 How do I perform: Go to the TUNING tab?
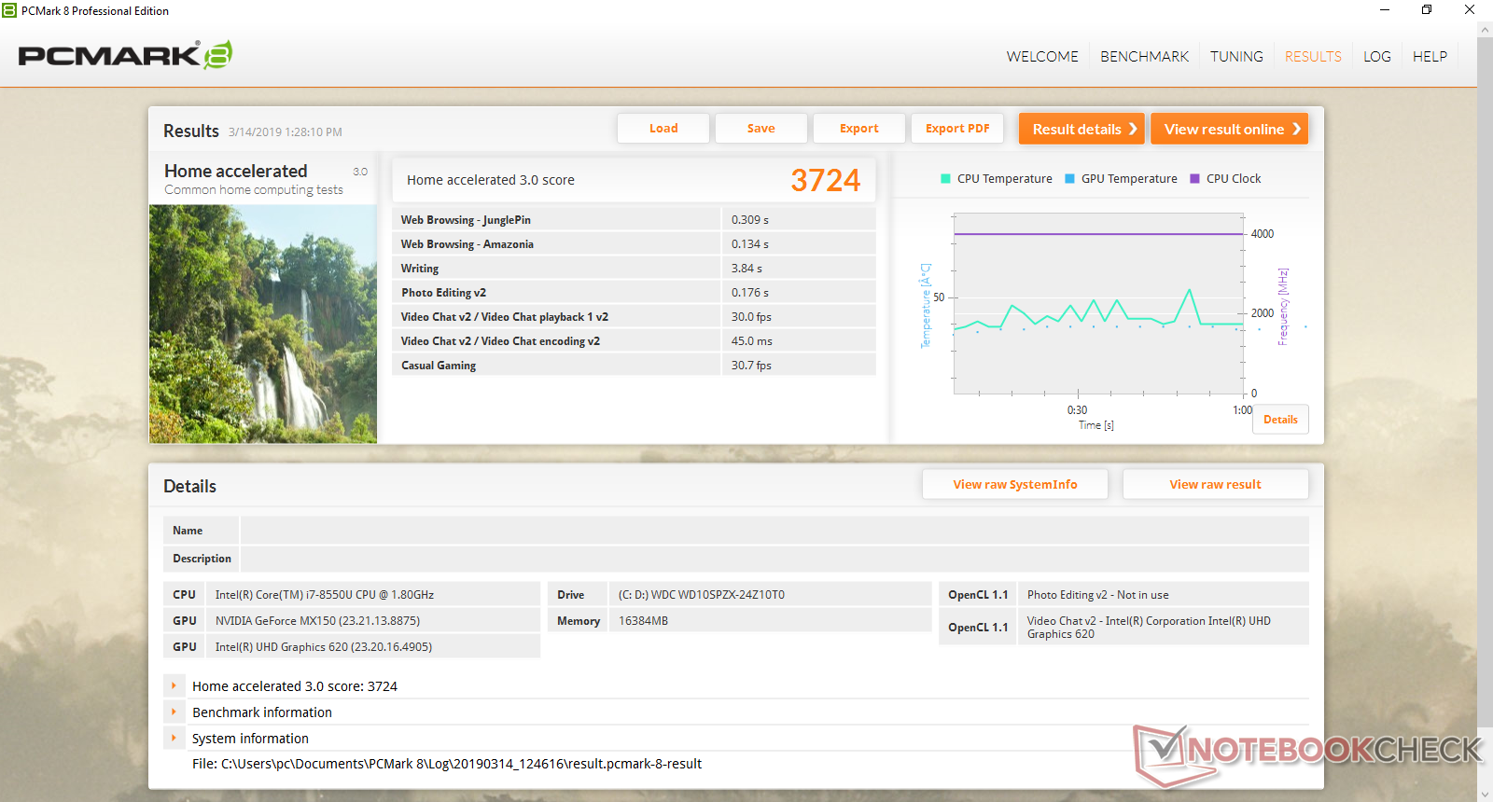(x=1236, y=57)
